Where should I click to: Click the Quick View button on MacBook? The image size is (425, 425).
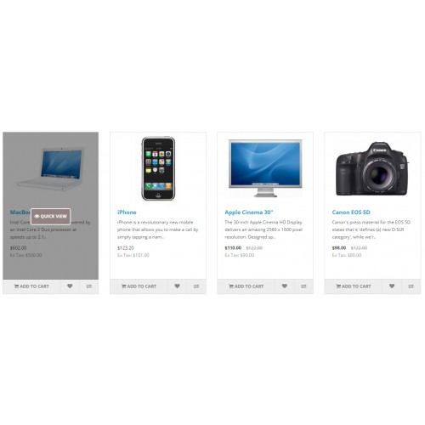pos(51,217)
